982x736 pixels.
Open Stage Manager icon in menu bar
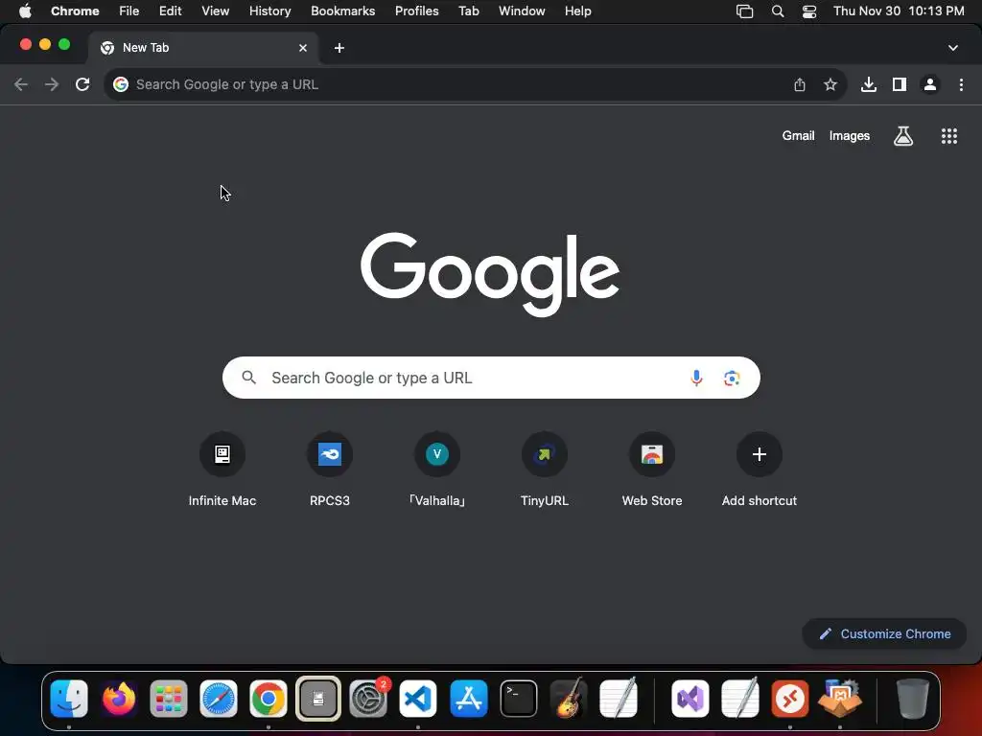(744, 11)
